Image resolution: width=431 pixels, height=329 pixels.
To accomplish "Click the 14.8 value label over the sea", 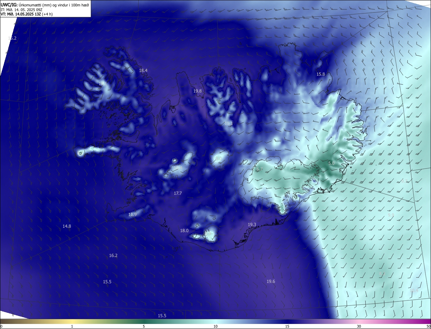I will 67,226.
